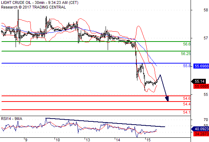Click the blue 55.6988 price tag
Image resolution: width=209 pixels, height=142 pixels.
click(x=201, y=66)
